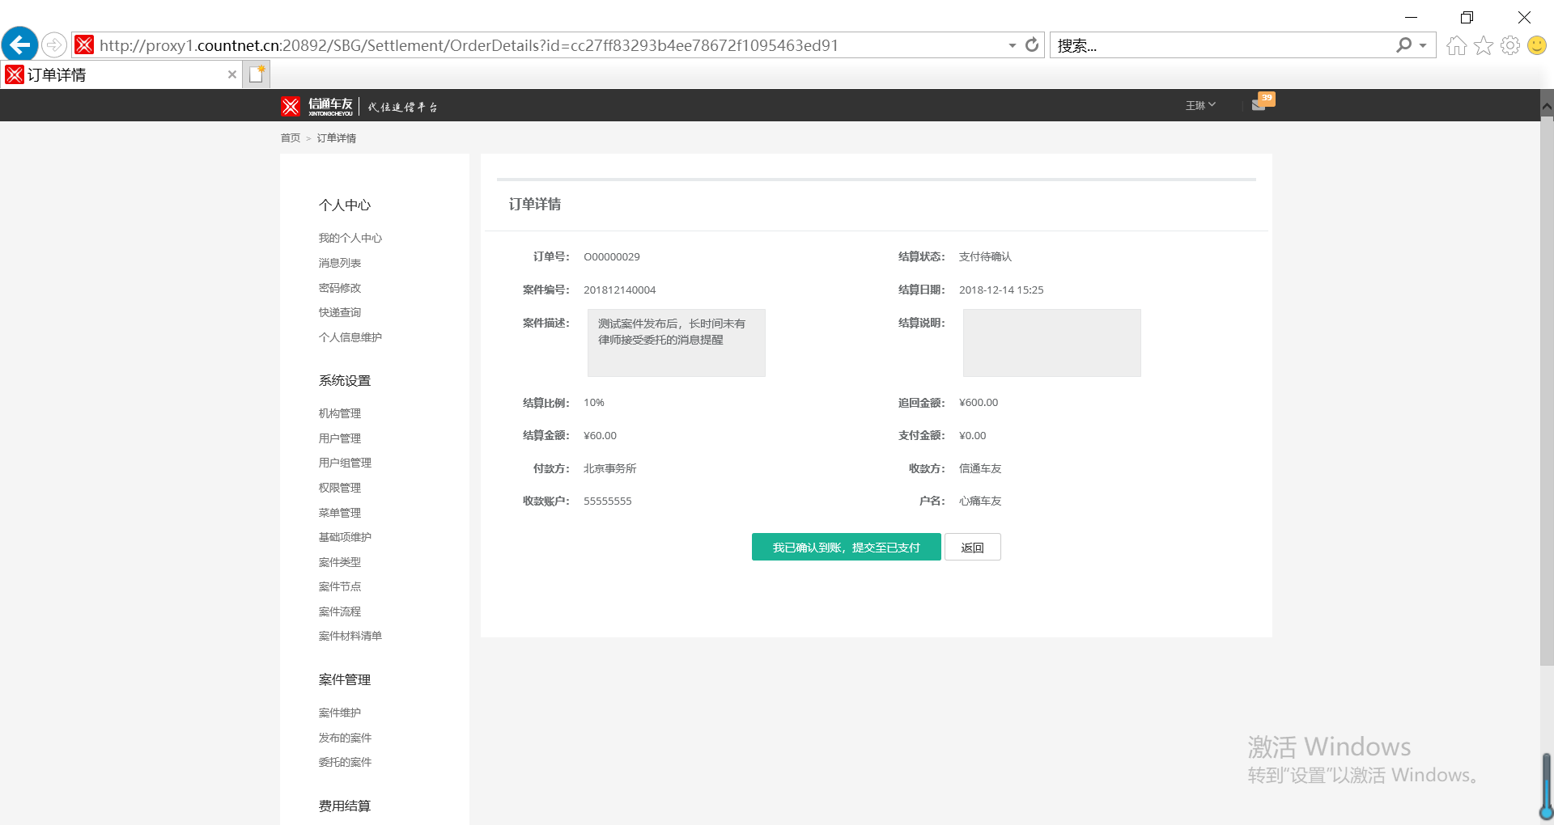Viewport: 1554px width, 825px height.
Task: Open the browser settings gear icon
Action: click(1509, 45)
